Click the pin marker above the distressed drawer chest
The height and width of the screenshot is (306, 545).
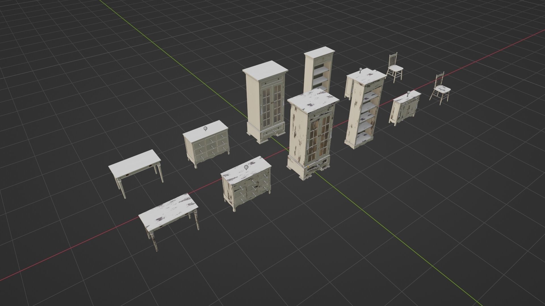tap(246, 168)
